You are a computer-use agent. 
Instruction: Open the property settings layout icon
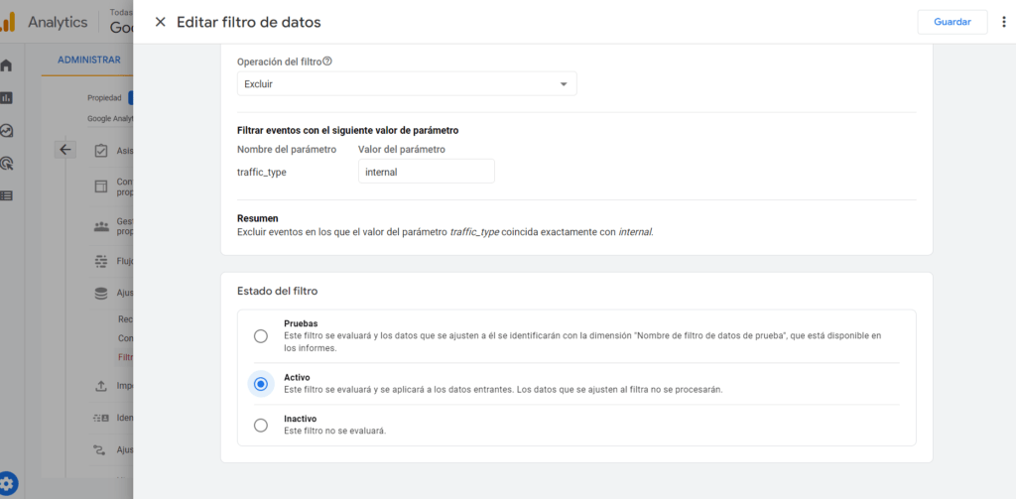click(x=101, y=187)
